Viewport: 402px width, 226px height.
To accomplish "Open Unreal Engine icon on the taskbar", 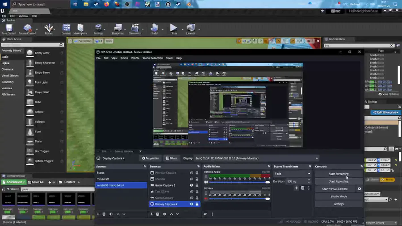I will click(x=168, y=4).
